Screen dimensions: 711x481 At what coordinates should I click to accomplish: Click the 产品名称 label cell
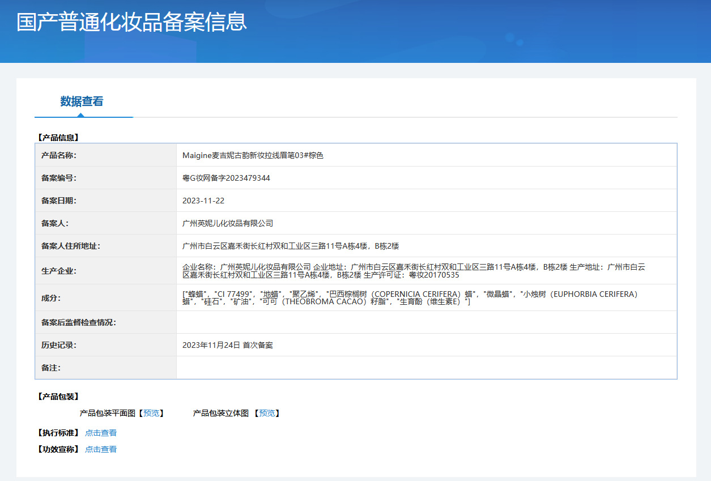click(106, 155)
